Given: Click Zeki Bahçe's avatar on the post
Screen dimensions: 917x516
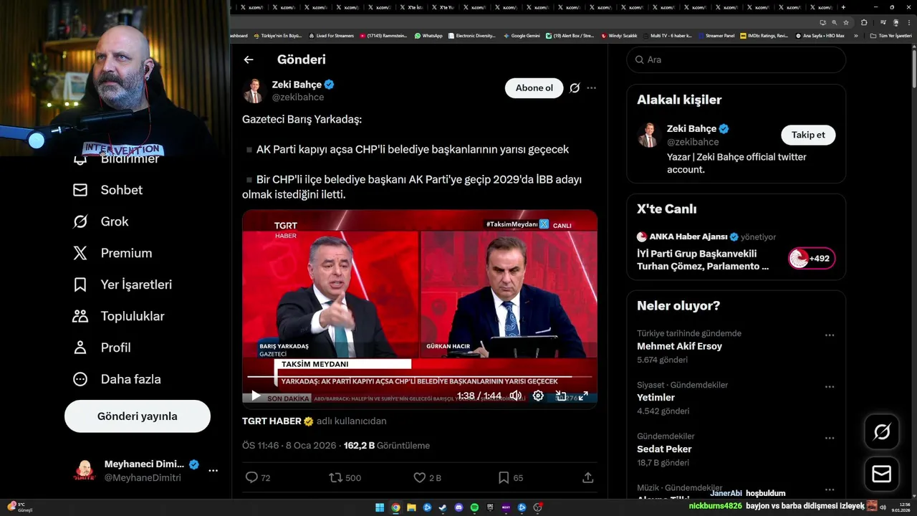Looking at the screenshot, I should (x=254, y=91).
